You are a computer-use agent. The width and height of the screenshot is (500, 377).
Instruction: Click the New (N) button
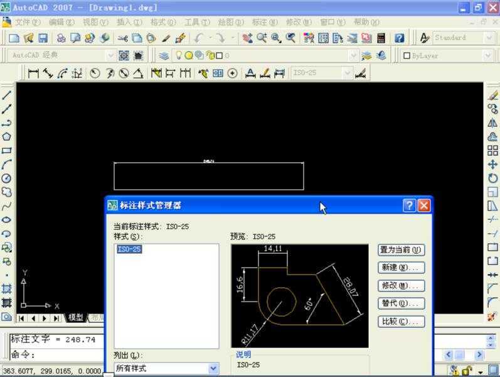[401, 268]
